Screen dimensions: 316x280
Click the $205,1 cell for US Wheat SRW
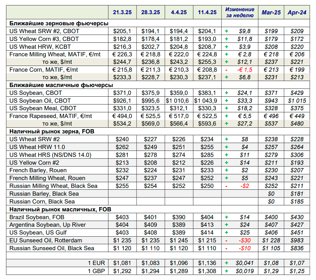tap(122, 31)
